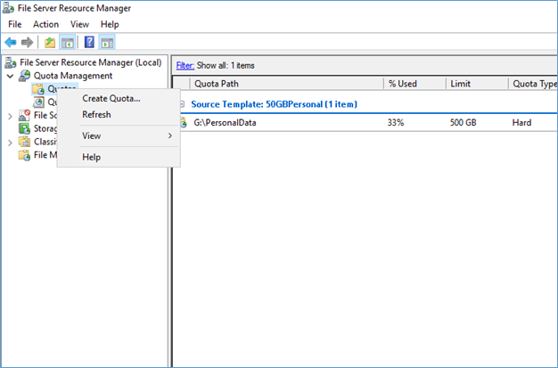The height and width of the screenshot is (368, 558).
Task: Expand the File Screening Management node
Action: 10,116
